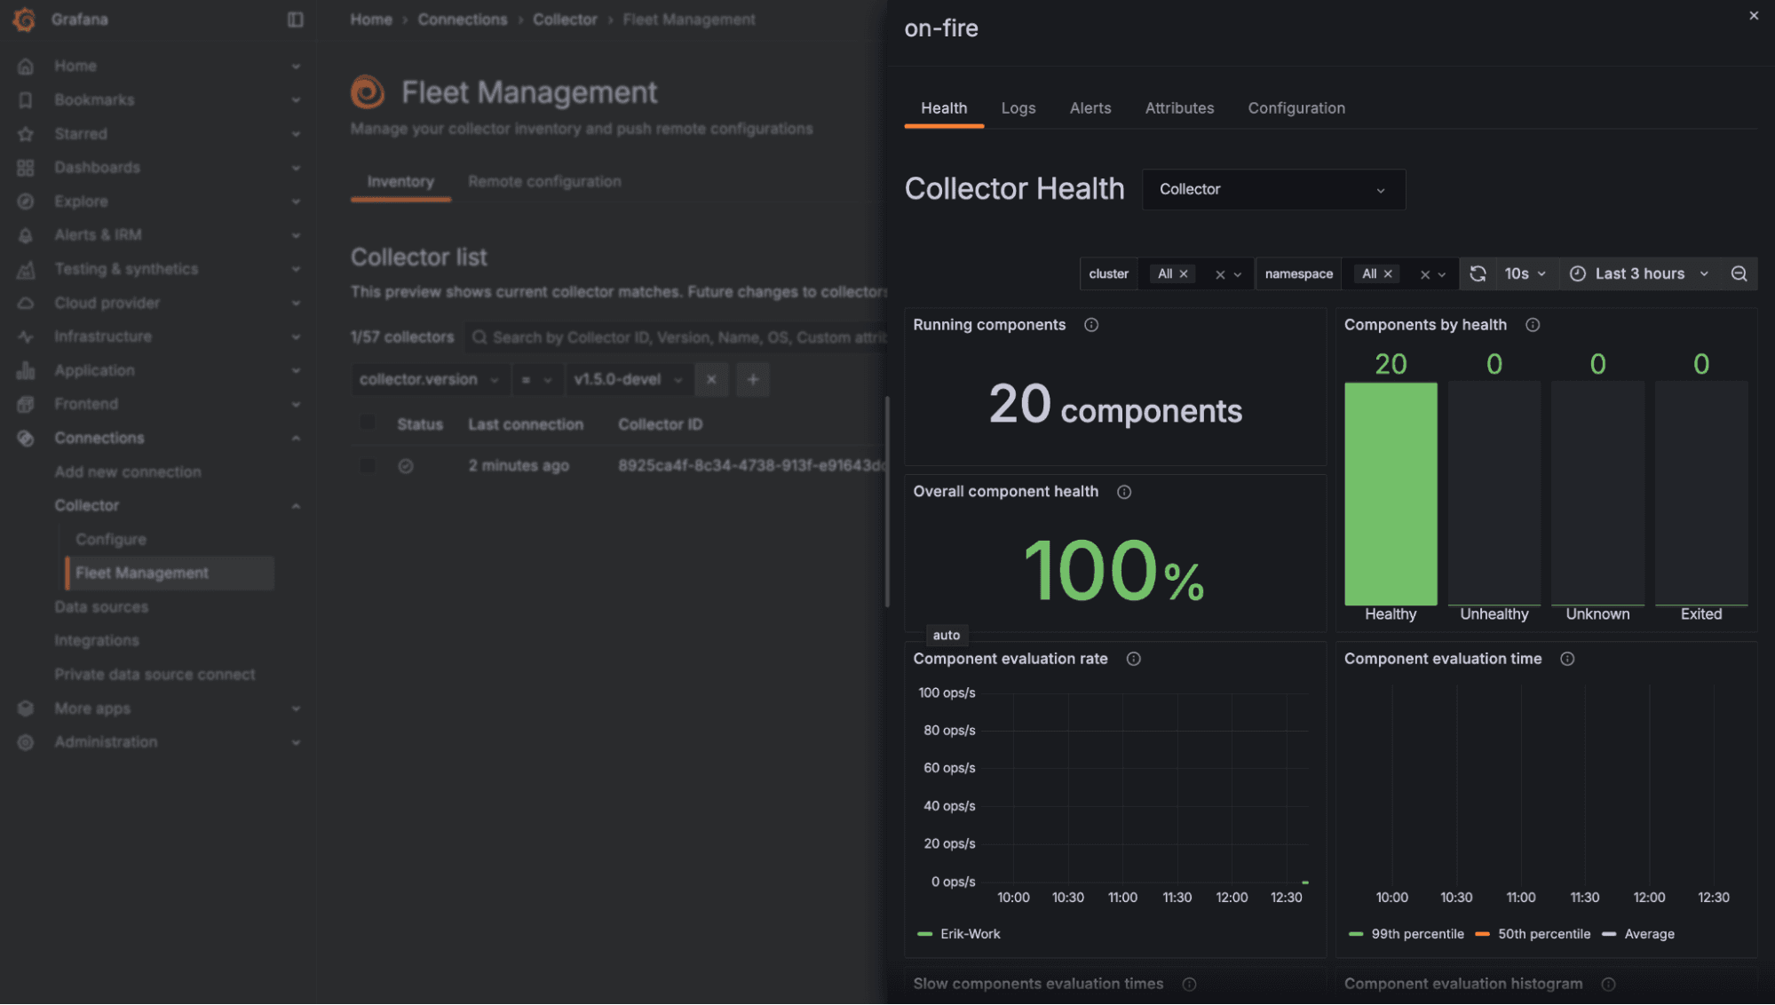This screenshot has width=1775, height=1005.
Task: Toggle the sidebar collapse control
Action: pyautogui.click(x=296, y=19)
